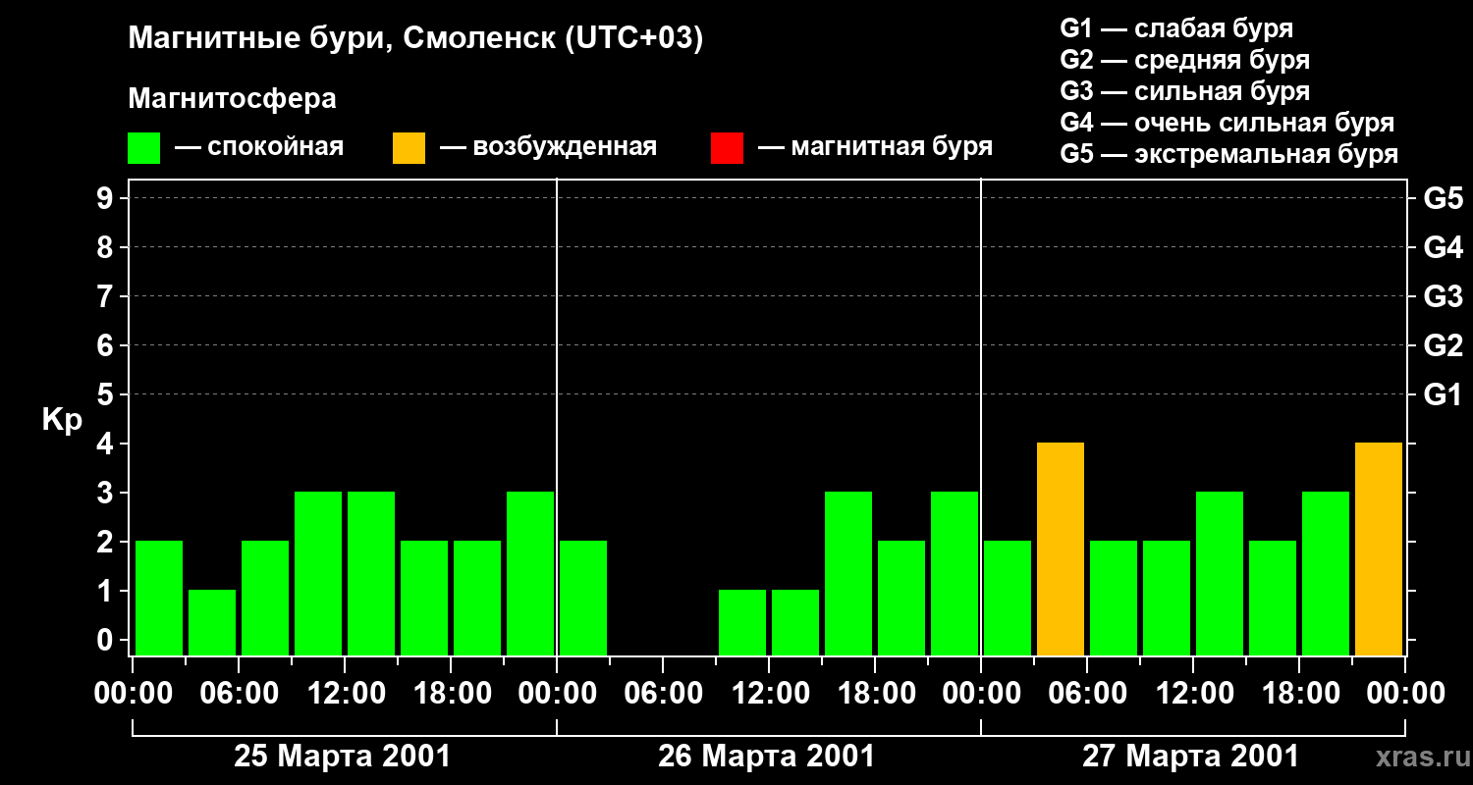Click the '12:00' time label for 27 Марта
1473x785 pixels.
[x=1193, y=694]
